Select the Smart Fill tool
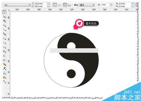This screenshot has width=141, height=101. click(x=4, y=34)
